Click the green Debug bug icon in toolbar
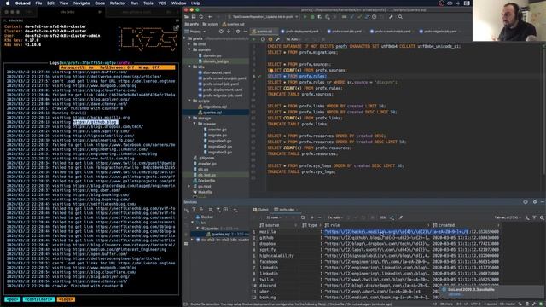This screenshot has height=307, width=546. (x=312, y=17)
